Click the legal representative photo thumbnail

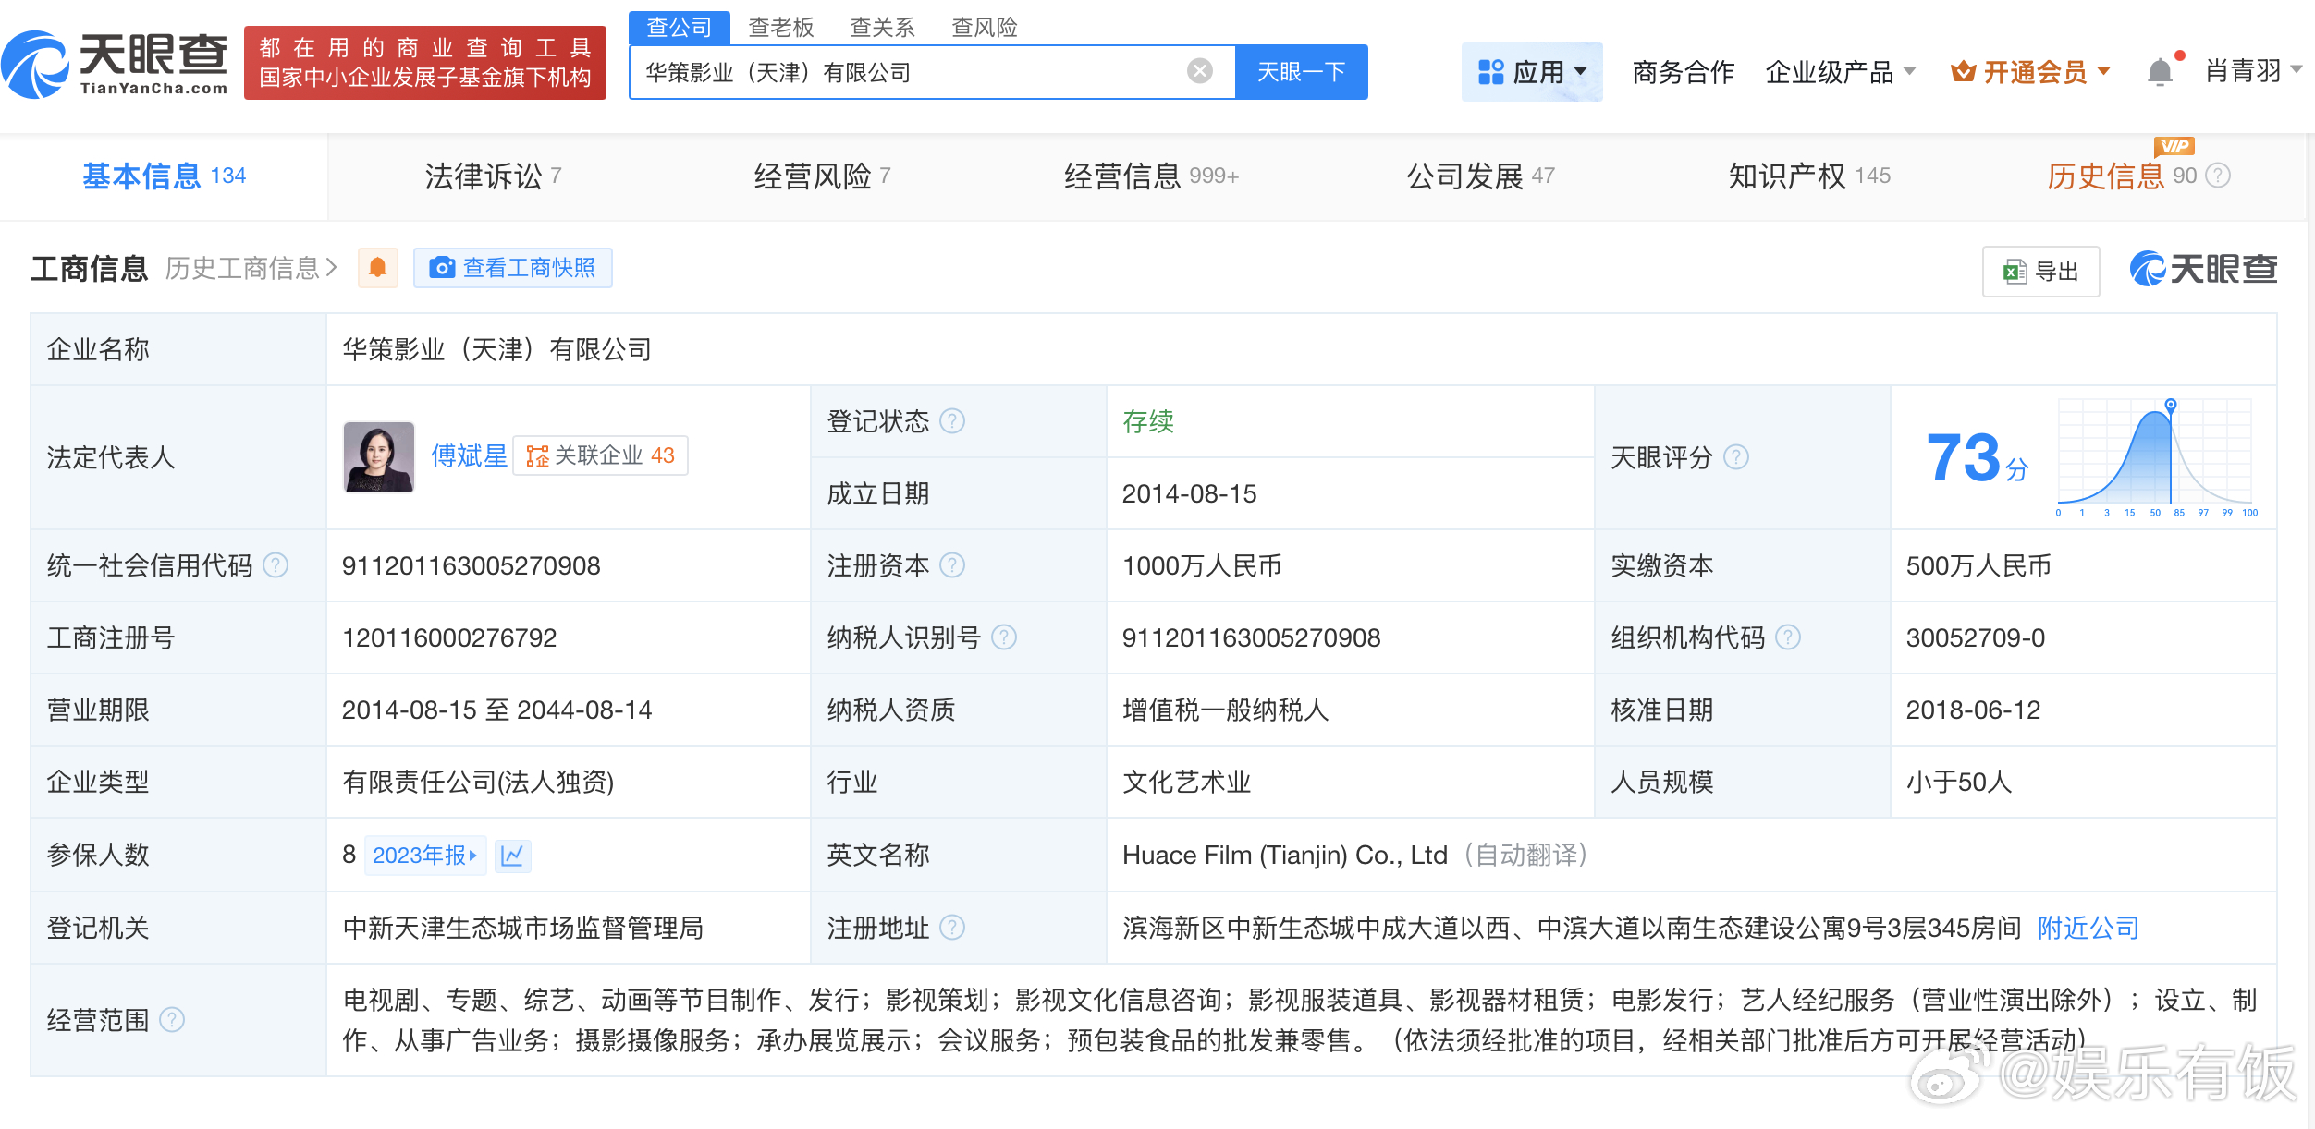coord(379,457)
